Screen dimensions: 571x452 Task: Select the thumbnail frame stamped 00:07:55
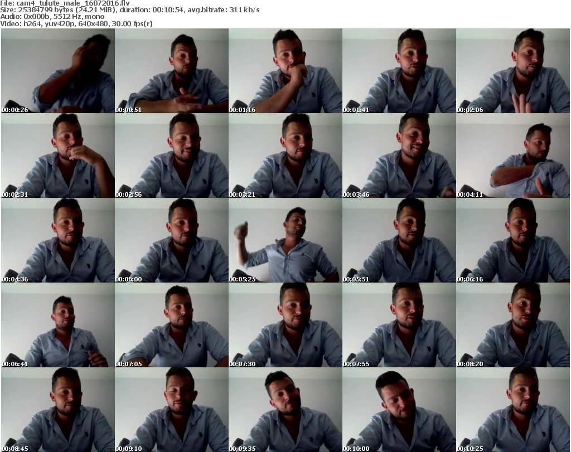pyautogui.click(x=399, y=325)
